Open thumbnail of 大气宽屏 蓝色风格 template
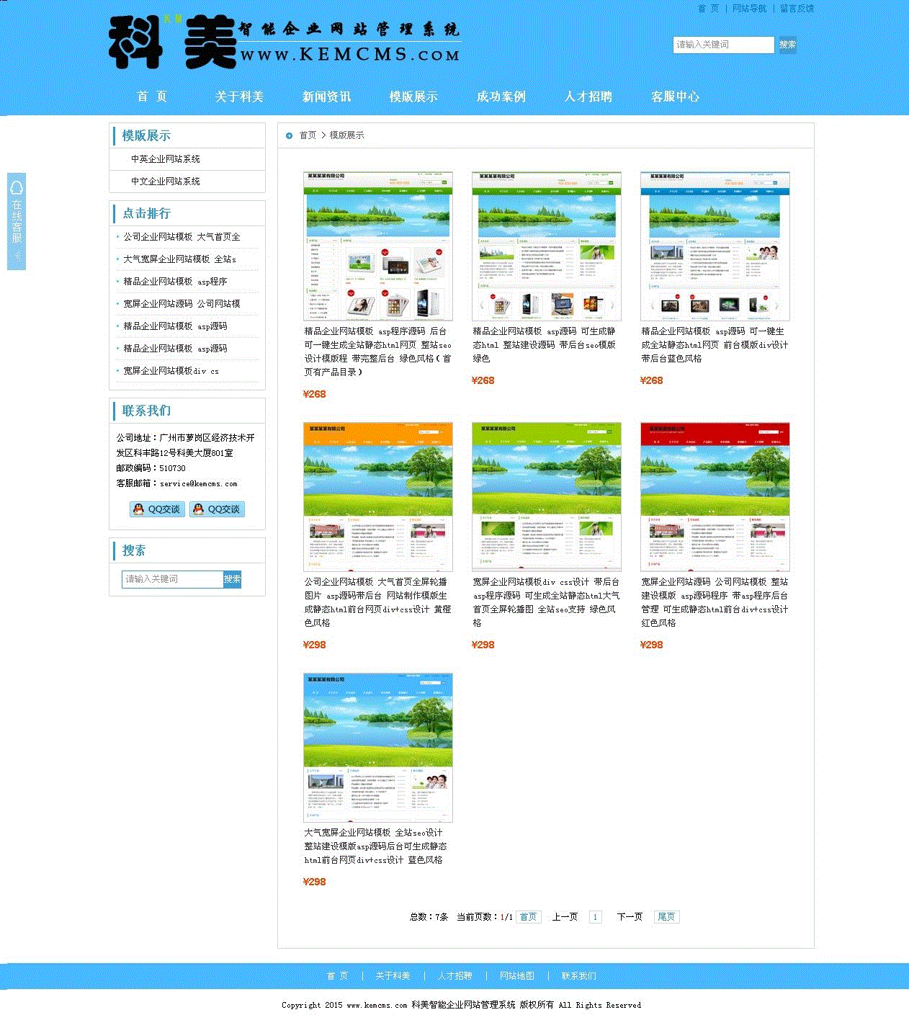 coord(378,748)
